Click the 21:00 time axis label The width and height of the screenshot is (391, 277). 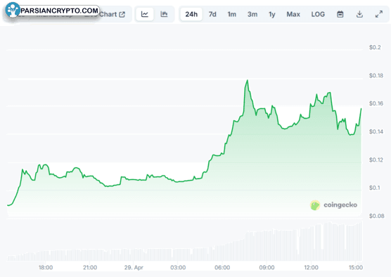click(x=90, y=268)
